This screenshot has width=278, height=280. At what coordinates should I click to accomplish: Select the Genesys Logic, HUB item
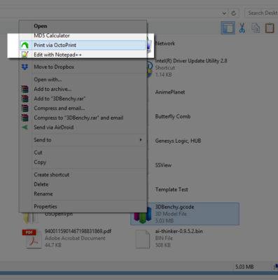[x=178, y=141]
